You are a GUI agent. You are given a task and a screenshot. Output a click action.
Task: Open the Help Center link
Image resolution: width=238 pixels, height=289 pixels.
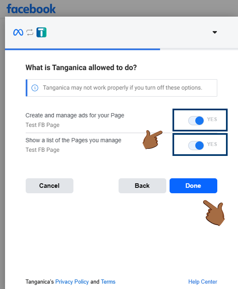(203, 282)
